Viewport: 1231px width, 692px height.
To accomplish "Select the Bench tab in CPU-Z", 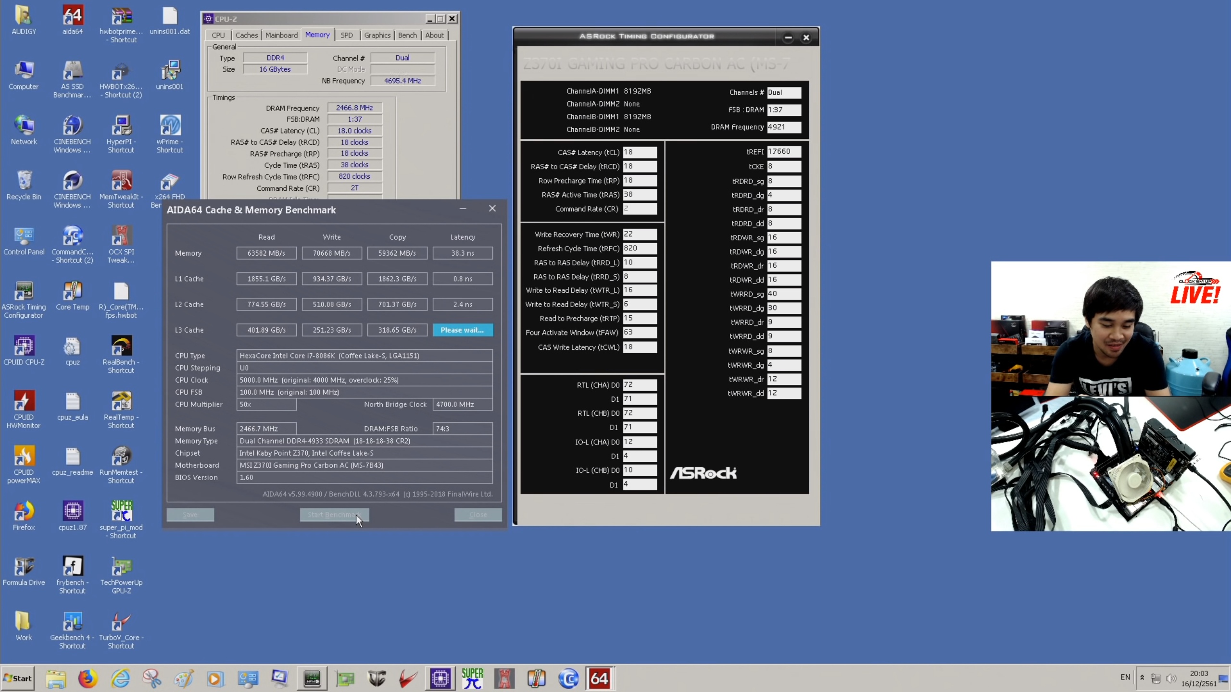I will coord(407,35).
